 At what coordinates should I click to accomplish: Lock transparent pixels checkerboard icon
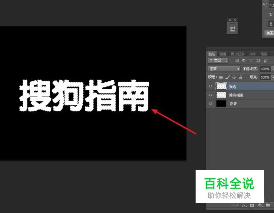tap(221, 77)
